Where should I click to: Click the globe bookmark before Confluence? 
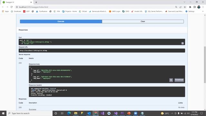click(33, 12)
